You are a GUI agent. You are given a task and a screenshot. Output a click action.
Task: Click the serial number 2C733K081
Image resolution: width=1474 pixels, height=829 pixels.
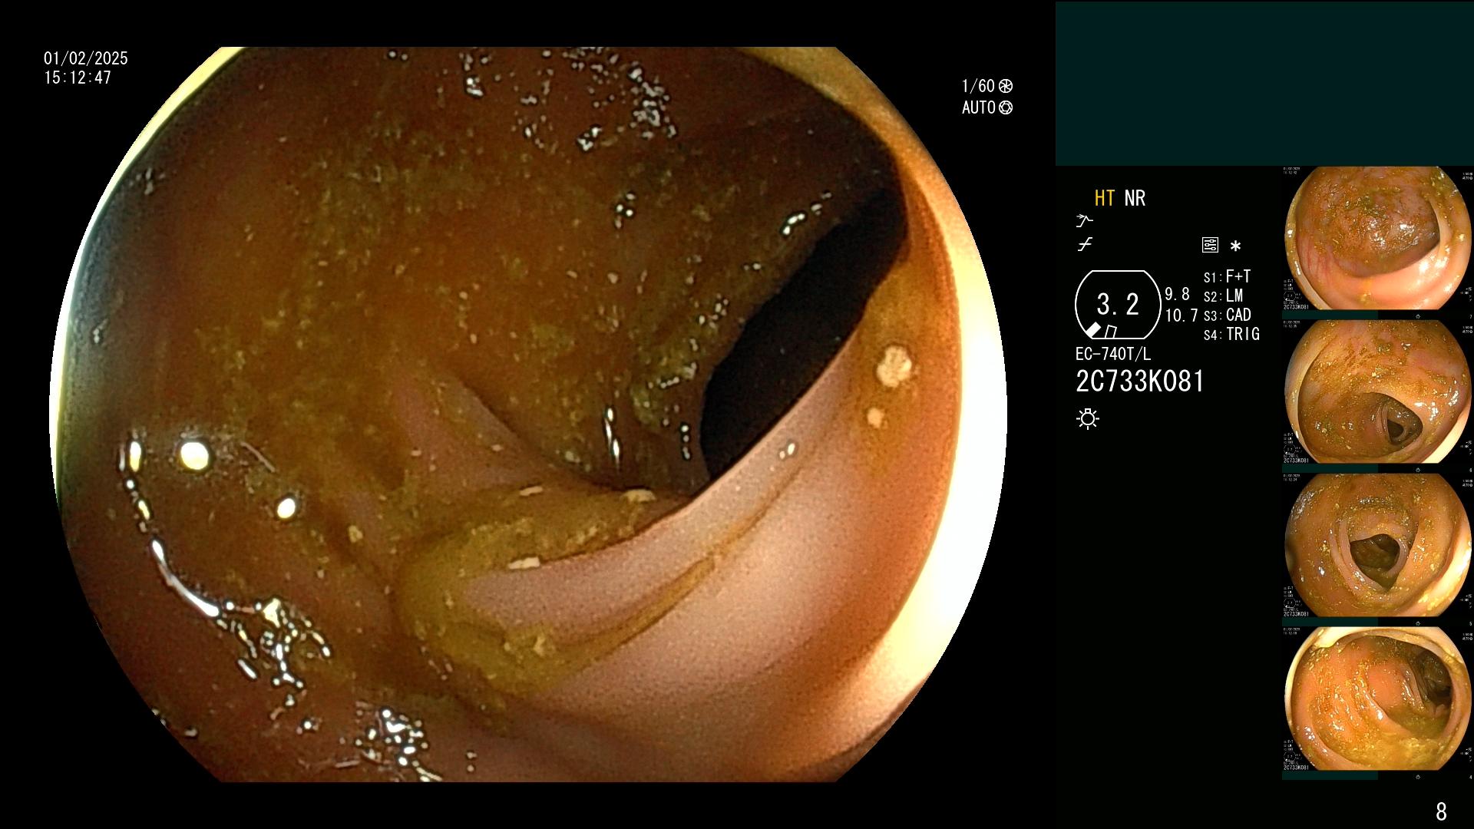pos(1140,381)
